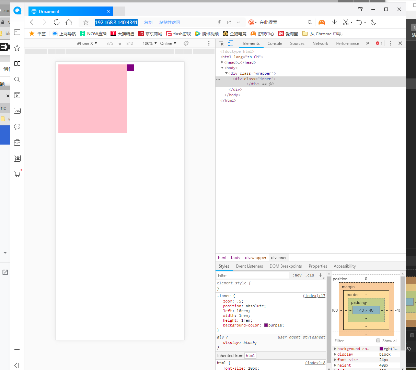Image resolution: width=416 pixels, height=370 pixels.
Task: Open the translate icon in sidebar
Action: tap(17, 158)
